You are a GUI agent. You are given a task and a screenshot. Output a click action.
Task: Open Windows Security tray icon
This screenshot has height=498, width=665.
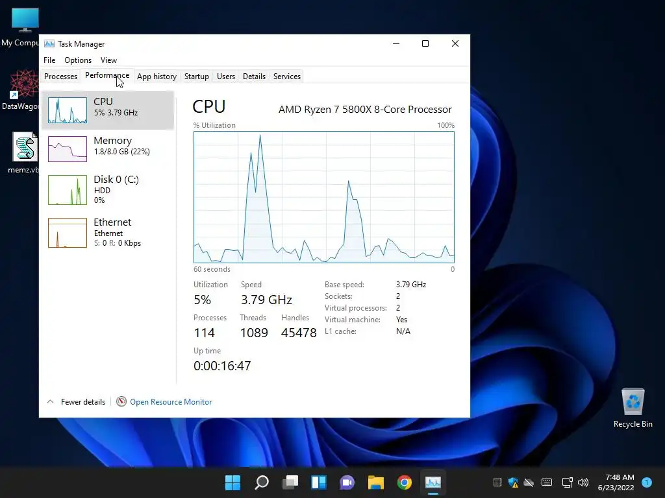pyautogui.click(x=513, y=482)
